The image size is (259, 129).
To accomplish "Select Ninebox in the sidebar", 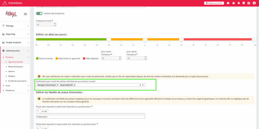I will click(12, 76).
